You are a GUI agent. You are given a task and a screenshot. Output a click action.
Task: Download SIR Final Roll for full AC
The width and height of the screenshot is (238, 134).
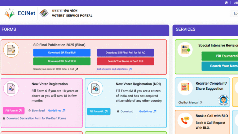[126, 52]
